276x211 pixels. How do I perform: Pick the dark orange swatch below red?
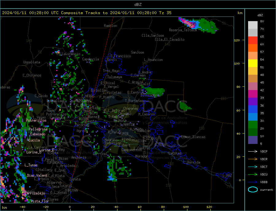click(253, 48)
